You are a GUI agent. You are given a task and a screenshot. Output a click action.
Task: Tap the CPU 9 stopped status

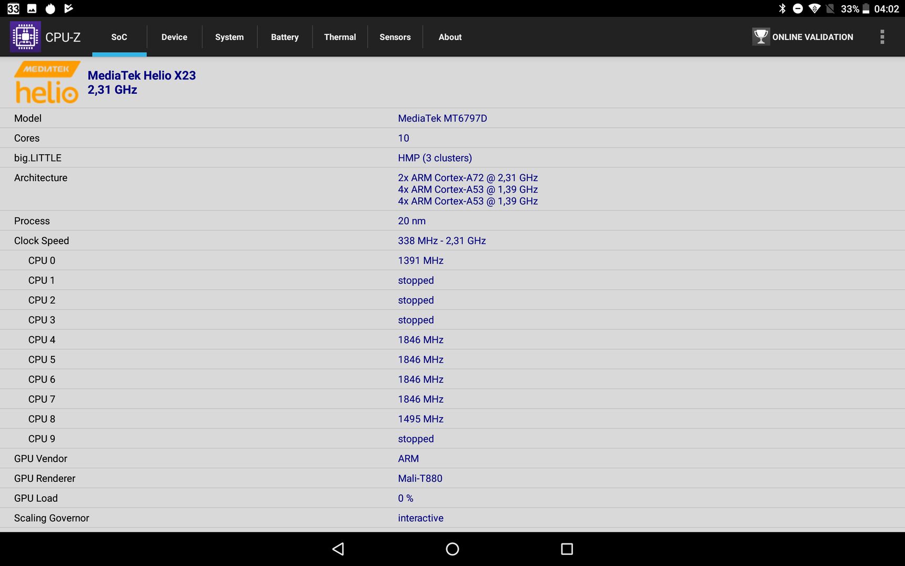[x=416, y=439]
